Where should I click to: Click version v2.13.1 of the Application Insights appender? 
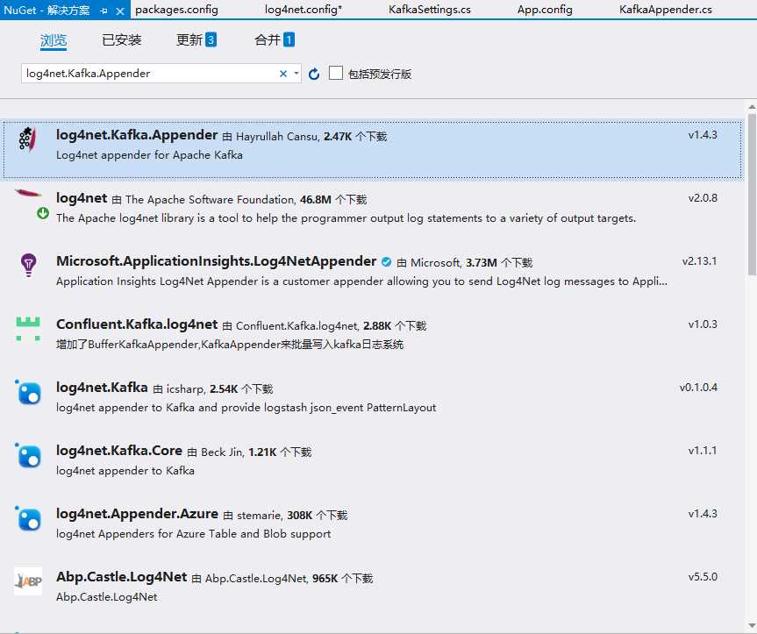coord(700,261)
